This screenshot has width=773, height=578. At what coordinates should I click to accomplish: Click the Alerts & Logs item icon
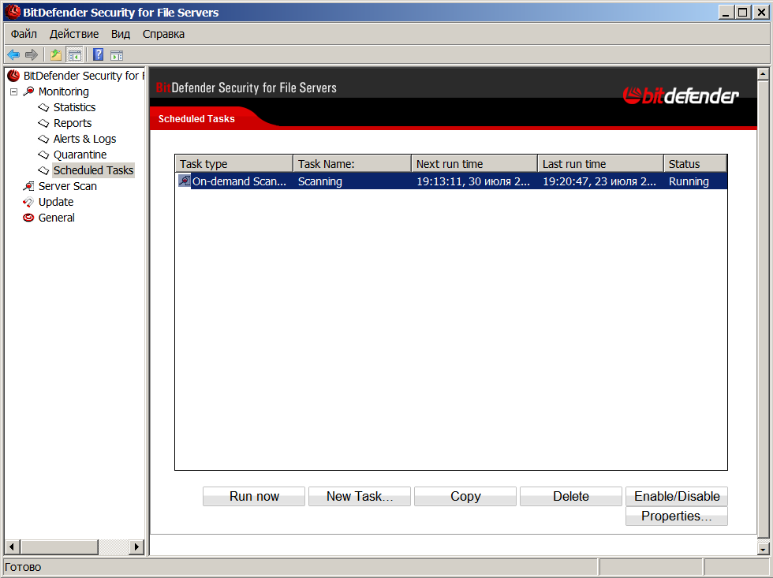tap(44, 139)
